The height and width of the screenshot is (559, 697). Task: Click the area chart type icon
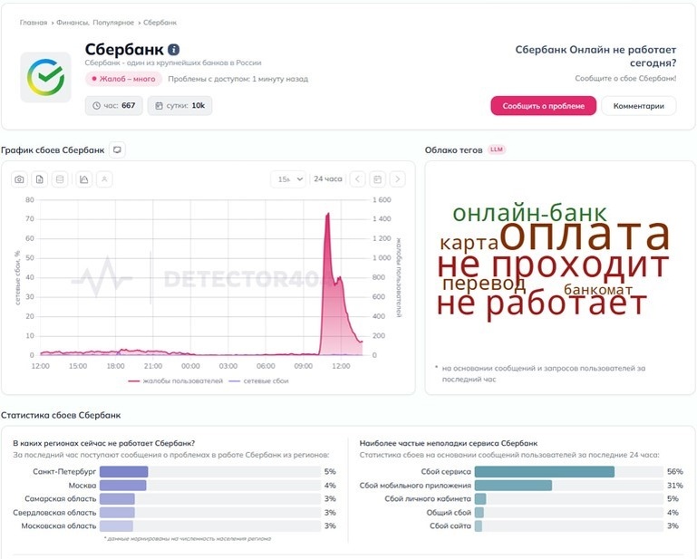pos(84,179)
